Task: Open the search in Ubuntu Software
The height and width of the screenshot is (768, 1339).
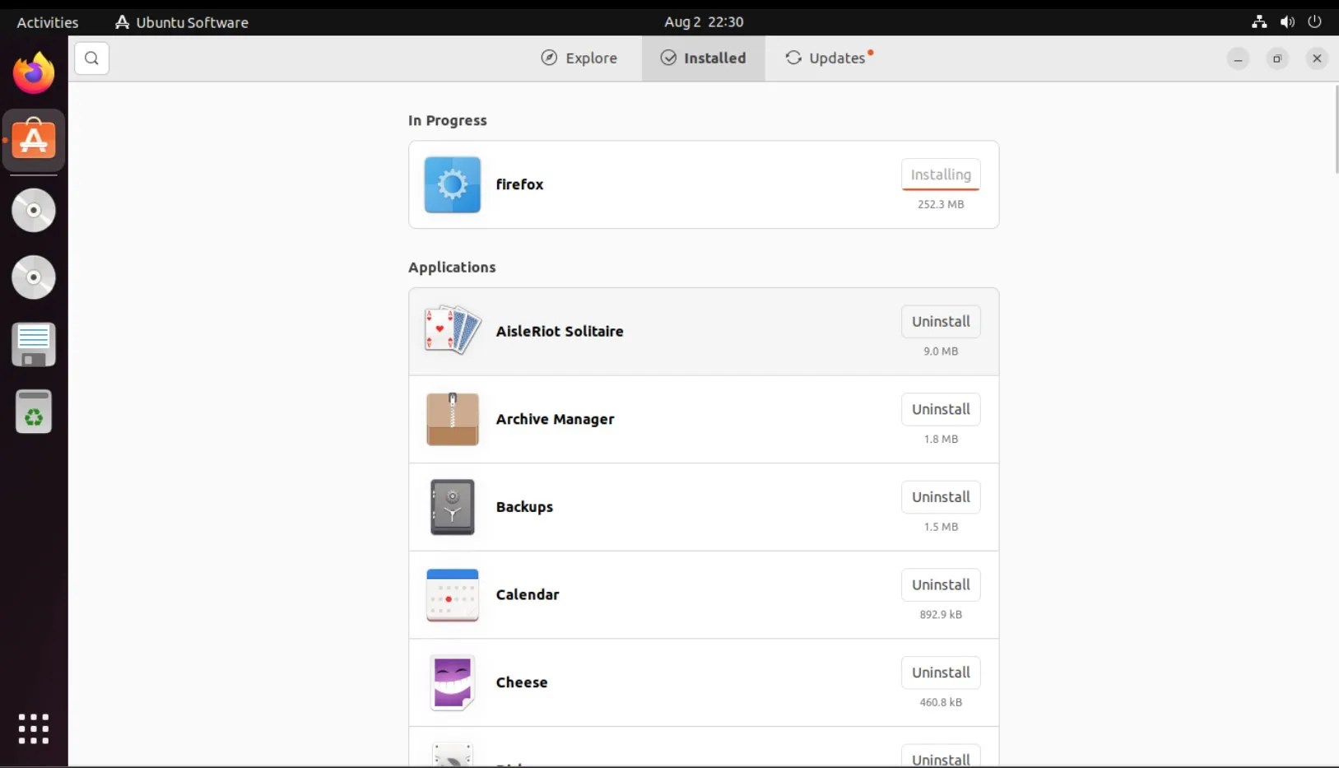Action: pyautogui.click(x=91, y=58)
